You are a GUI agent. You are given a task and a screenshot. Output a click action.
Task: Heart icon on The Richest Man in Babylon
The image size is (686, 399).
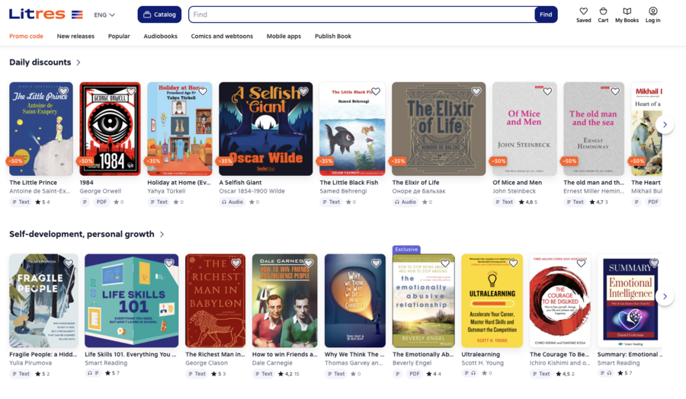tap(236, 263)
